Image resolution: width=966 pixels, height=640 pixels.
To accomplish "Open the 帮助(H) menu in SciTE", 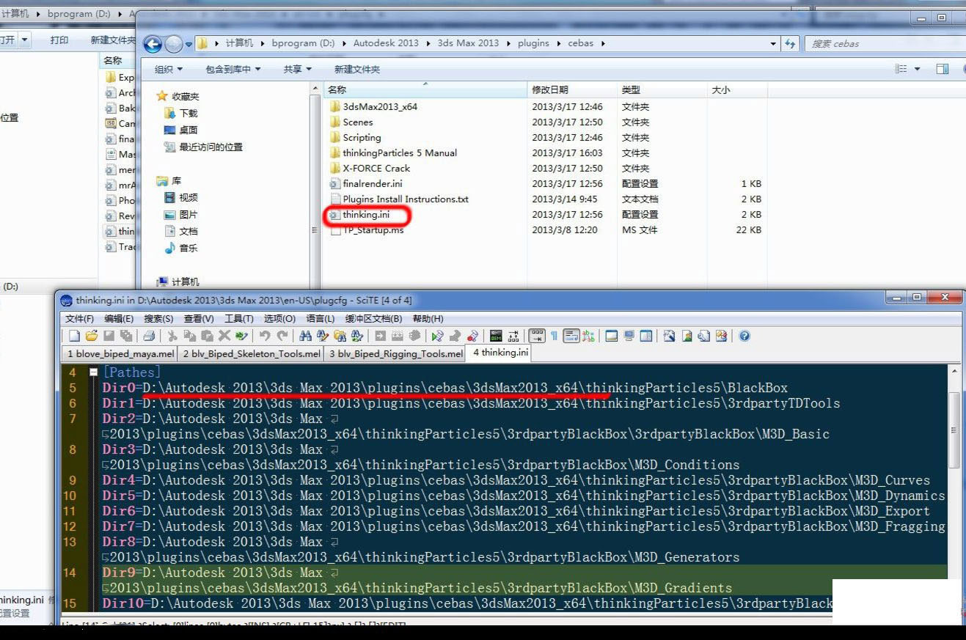I will 428,318.
